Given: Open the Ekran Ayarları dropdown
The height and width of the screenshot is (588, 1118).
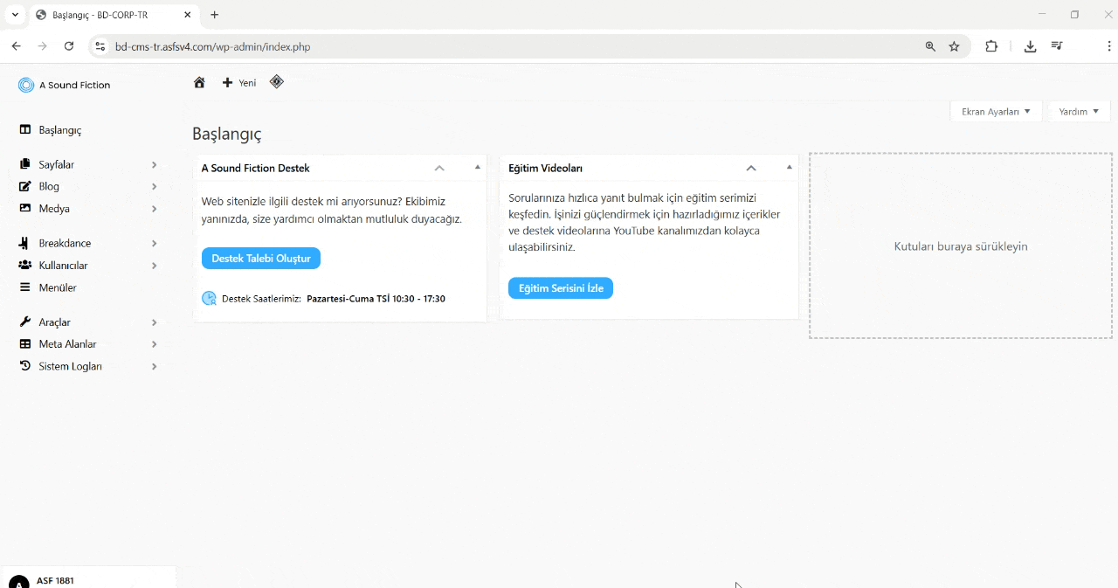Looking at the screenshot, I should click(996, 112).
